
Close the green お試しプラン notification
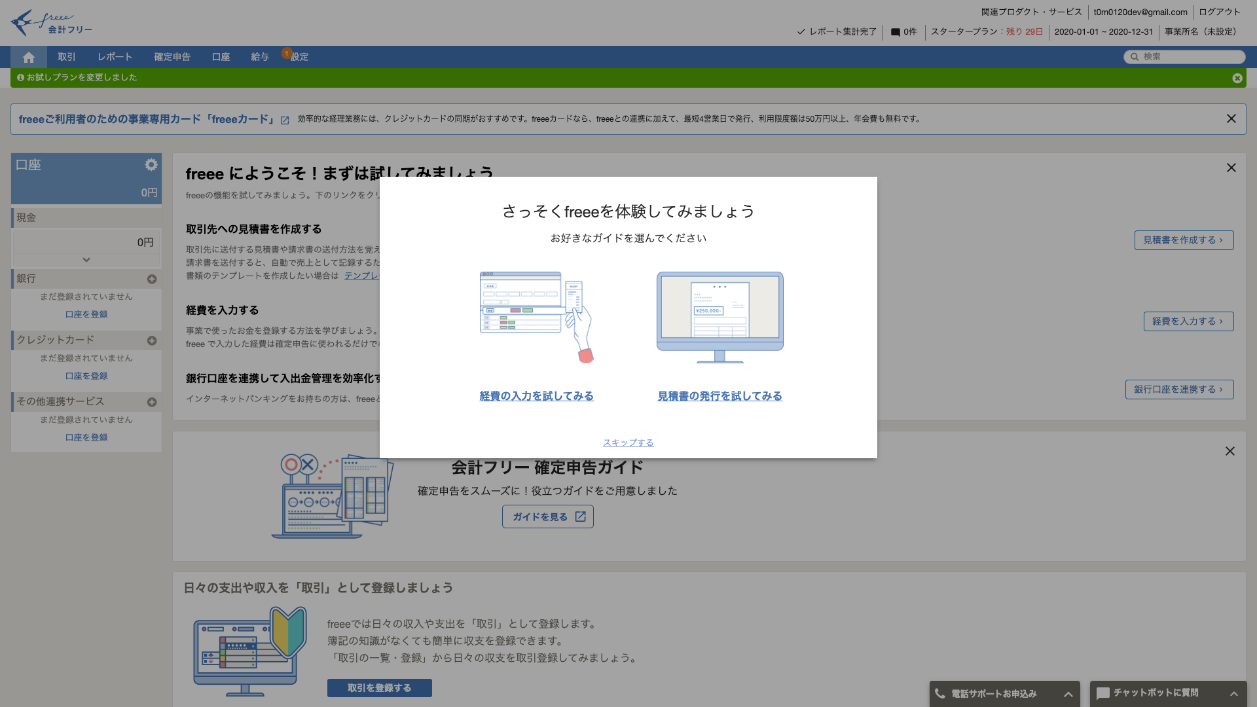[x=1237, y=78]
